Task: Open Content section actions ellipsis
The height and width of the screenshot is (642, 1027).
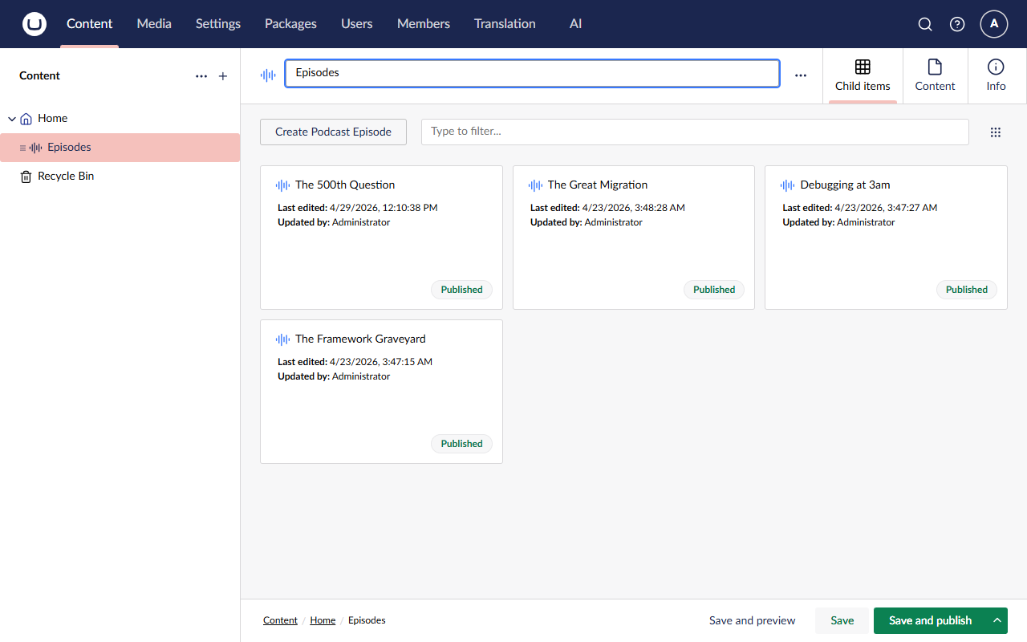Action: tap(201, 76)
